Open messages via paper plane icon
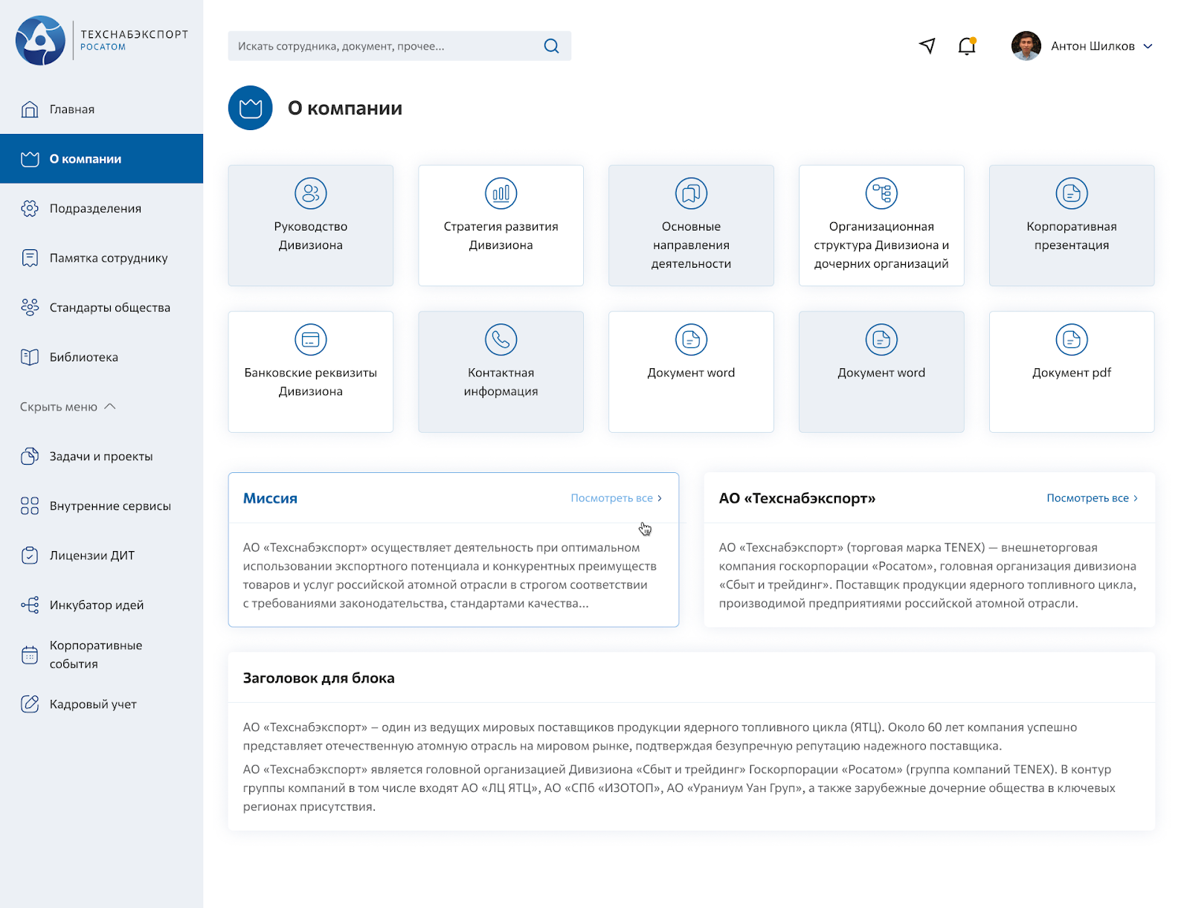Viewport: 1190px width, 908px height. [x=927, y=46]
